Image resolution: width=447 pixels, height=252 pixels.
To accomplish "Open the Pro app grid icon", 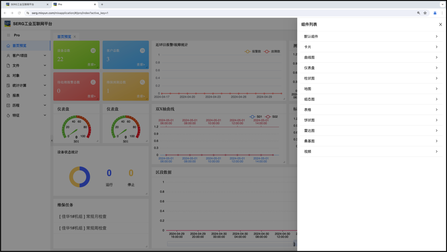I will pyautogui.click(x=8, y=35).
